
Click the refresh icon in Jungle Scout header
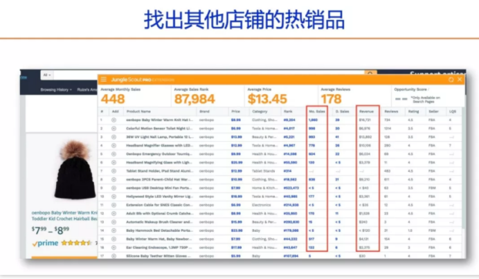click(x=451, y=80)
